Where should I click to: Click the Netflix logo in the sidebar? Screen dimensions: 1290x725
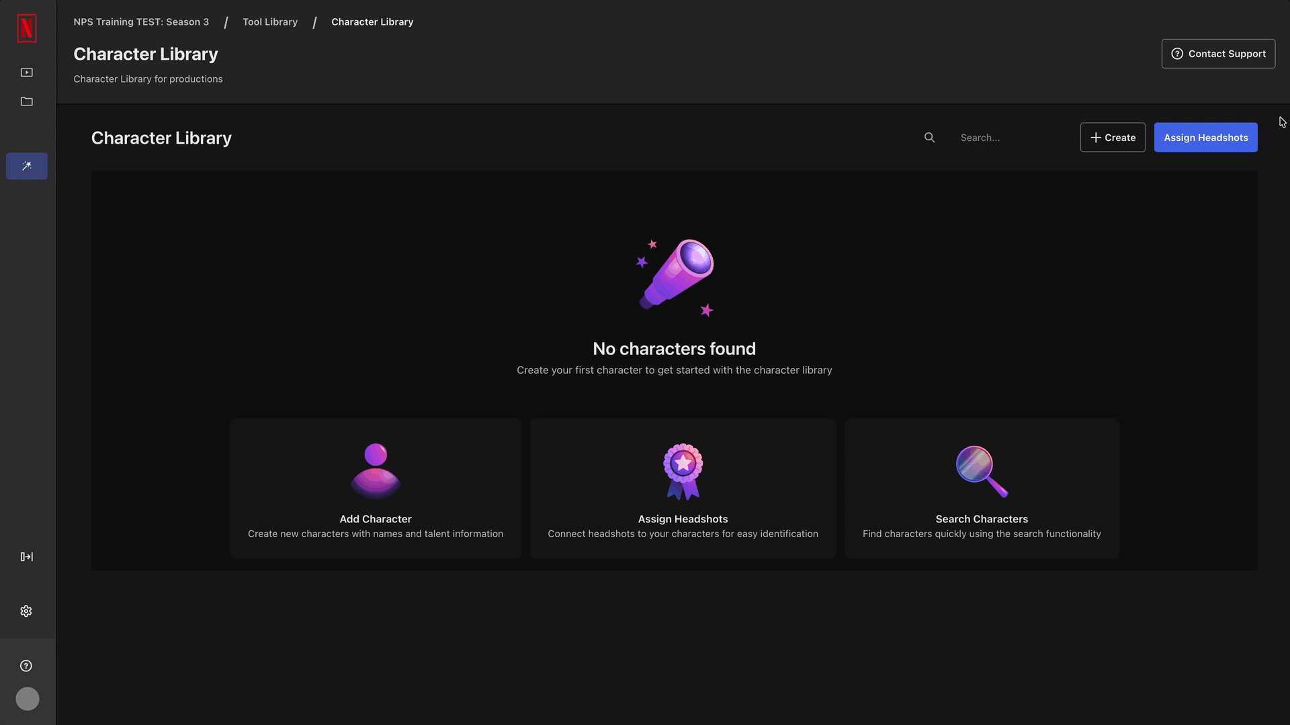pos(27,28)
